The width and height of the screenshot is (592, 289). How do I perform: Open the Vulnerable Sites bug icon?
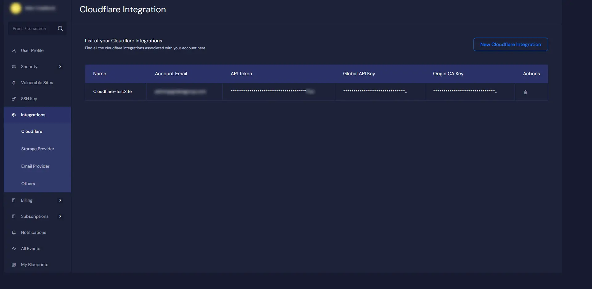[x=14, y=83]
